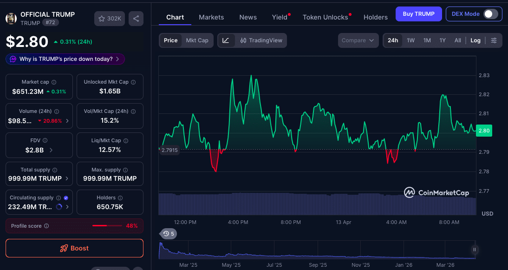Enable DEX Mode toggle

coord(491,14)
